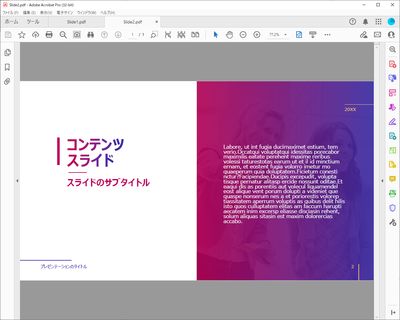Open the More Tools wrench icon

392,222
